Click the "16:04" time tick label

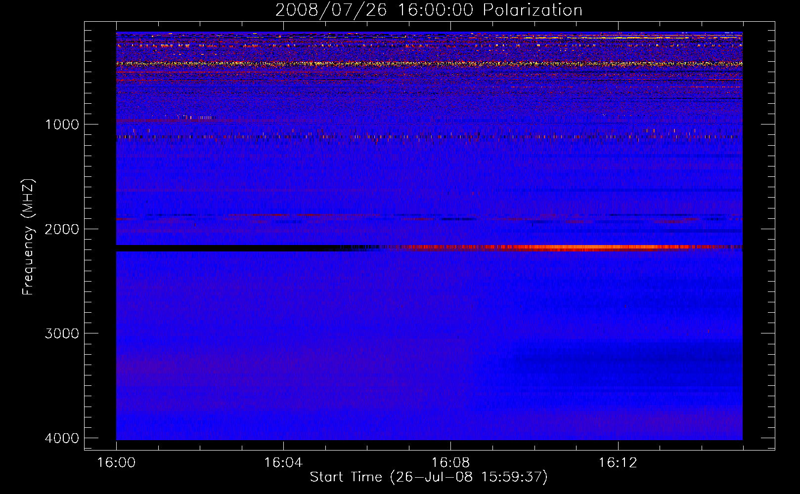[x=283, y=463]
